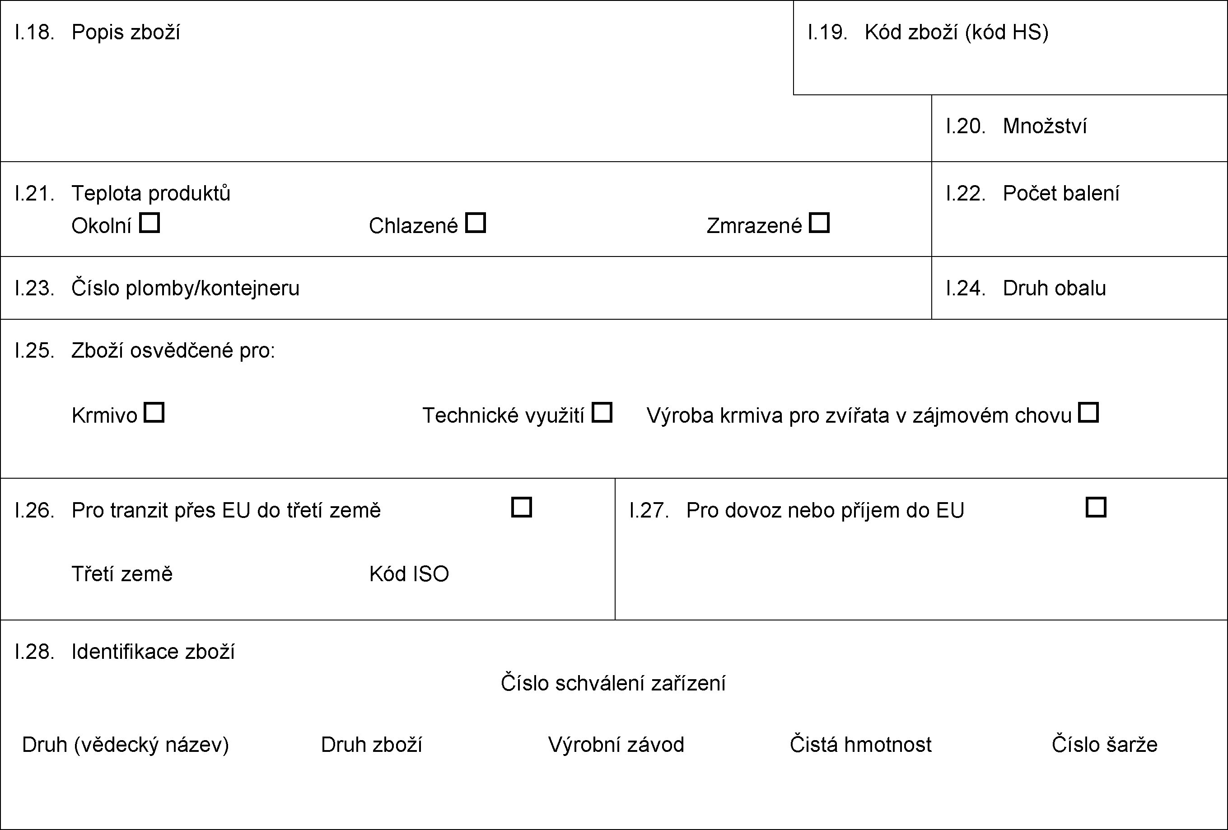Screen dimensions: 1228x830
Task: Tick Výroba krmiva pro zvířata checkbox
Action: (1088, 413)
